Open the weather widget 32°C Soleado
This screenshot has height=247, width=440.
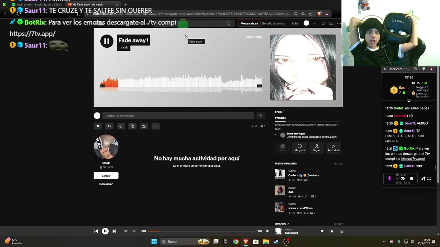click(x=12, y=242)
